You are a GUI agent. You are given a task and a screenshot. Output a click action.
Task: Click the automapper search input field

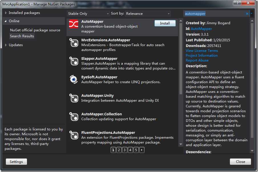click(214, 14)
